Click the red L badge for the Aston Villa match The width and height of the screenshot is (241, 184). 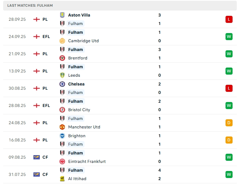point(229,19)
